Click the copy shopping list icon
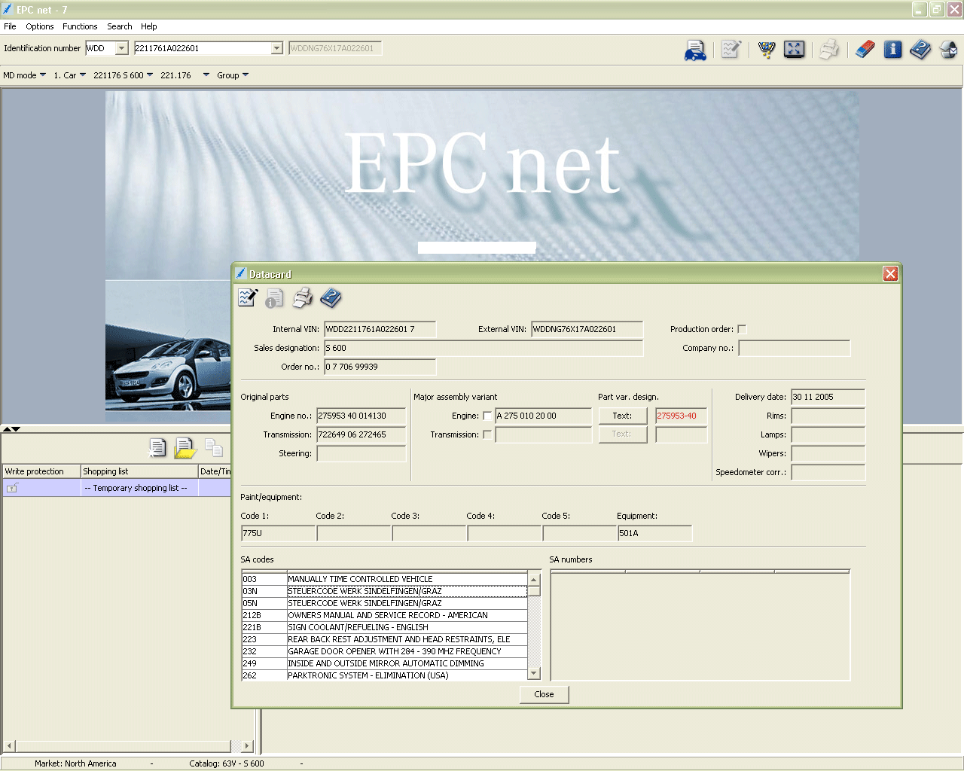 click(x=214, y=448)
